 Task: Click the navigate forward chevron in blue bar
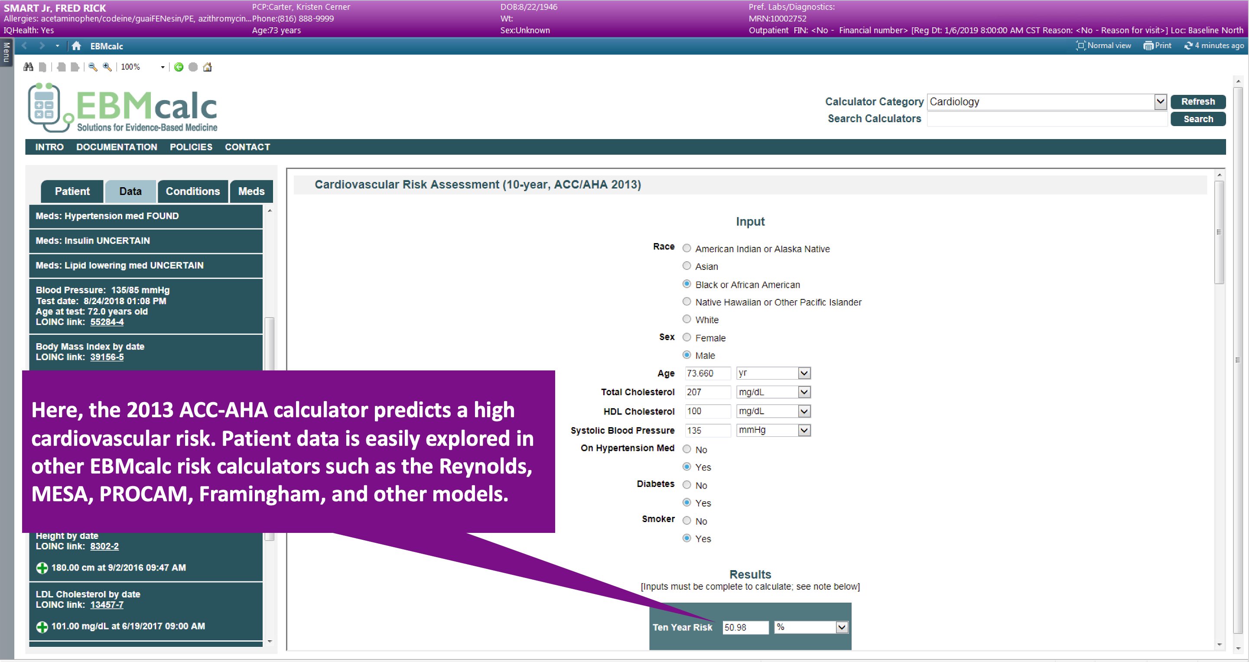[x=42, y=45]
